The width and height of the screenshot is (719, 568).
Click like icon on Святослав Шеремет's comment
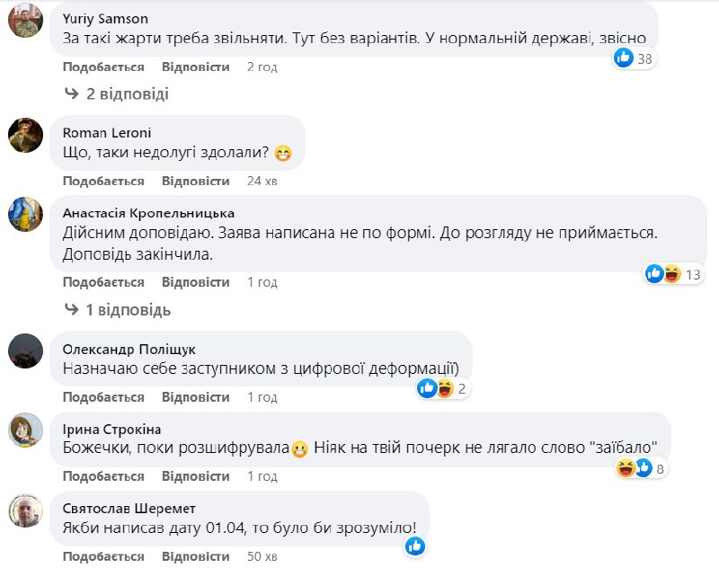tap(414, 546)
